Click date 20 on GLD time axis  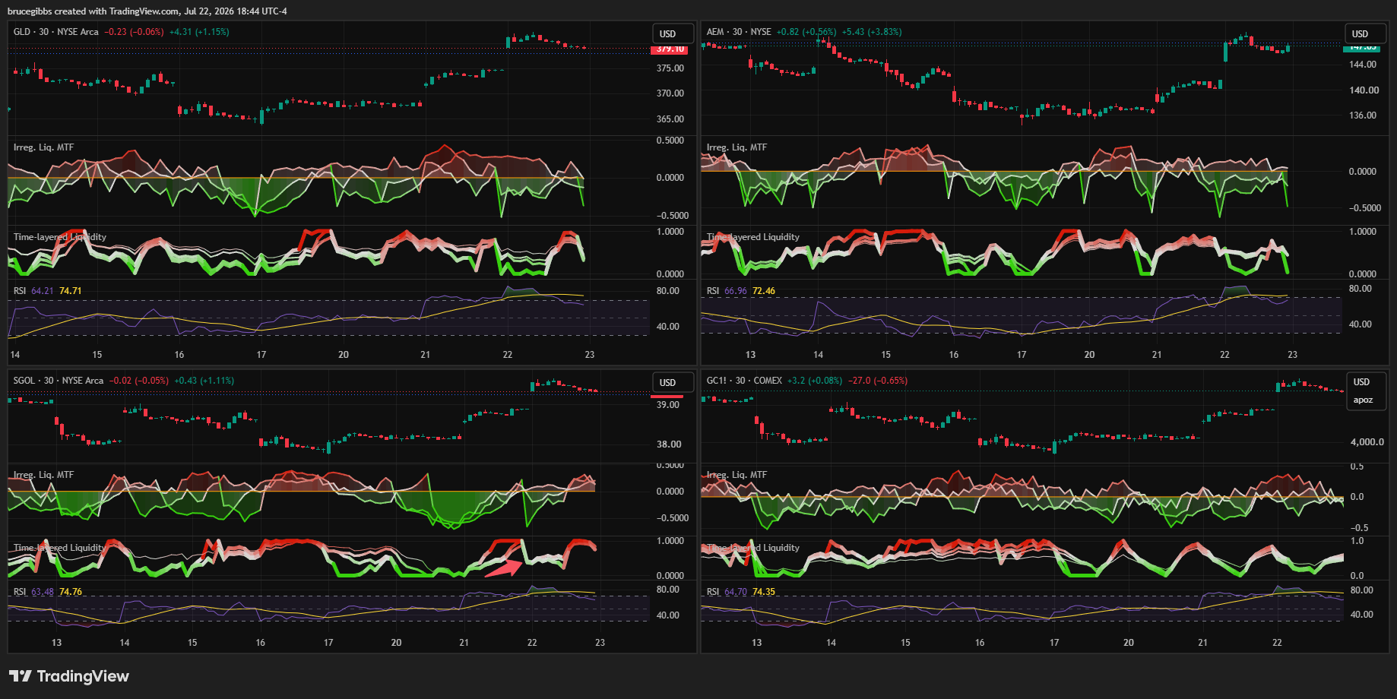coord(344,355)
